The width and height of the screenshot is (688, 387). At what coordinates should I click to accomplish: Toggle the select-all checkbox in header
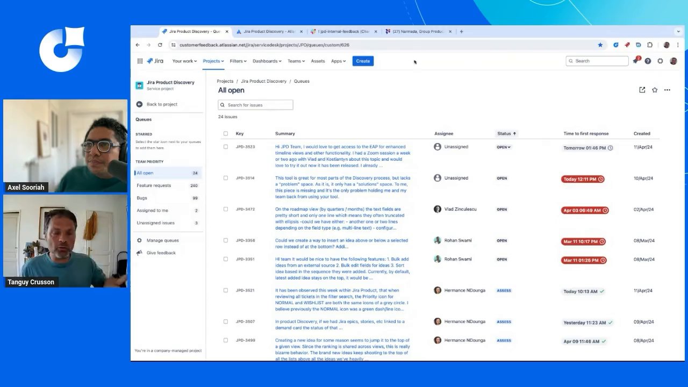click(225, 133)
